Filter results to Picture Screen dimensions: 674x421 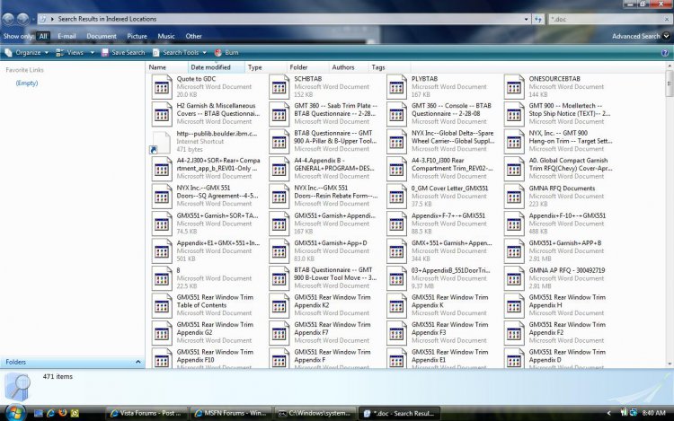pos(137,36)
